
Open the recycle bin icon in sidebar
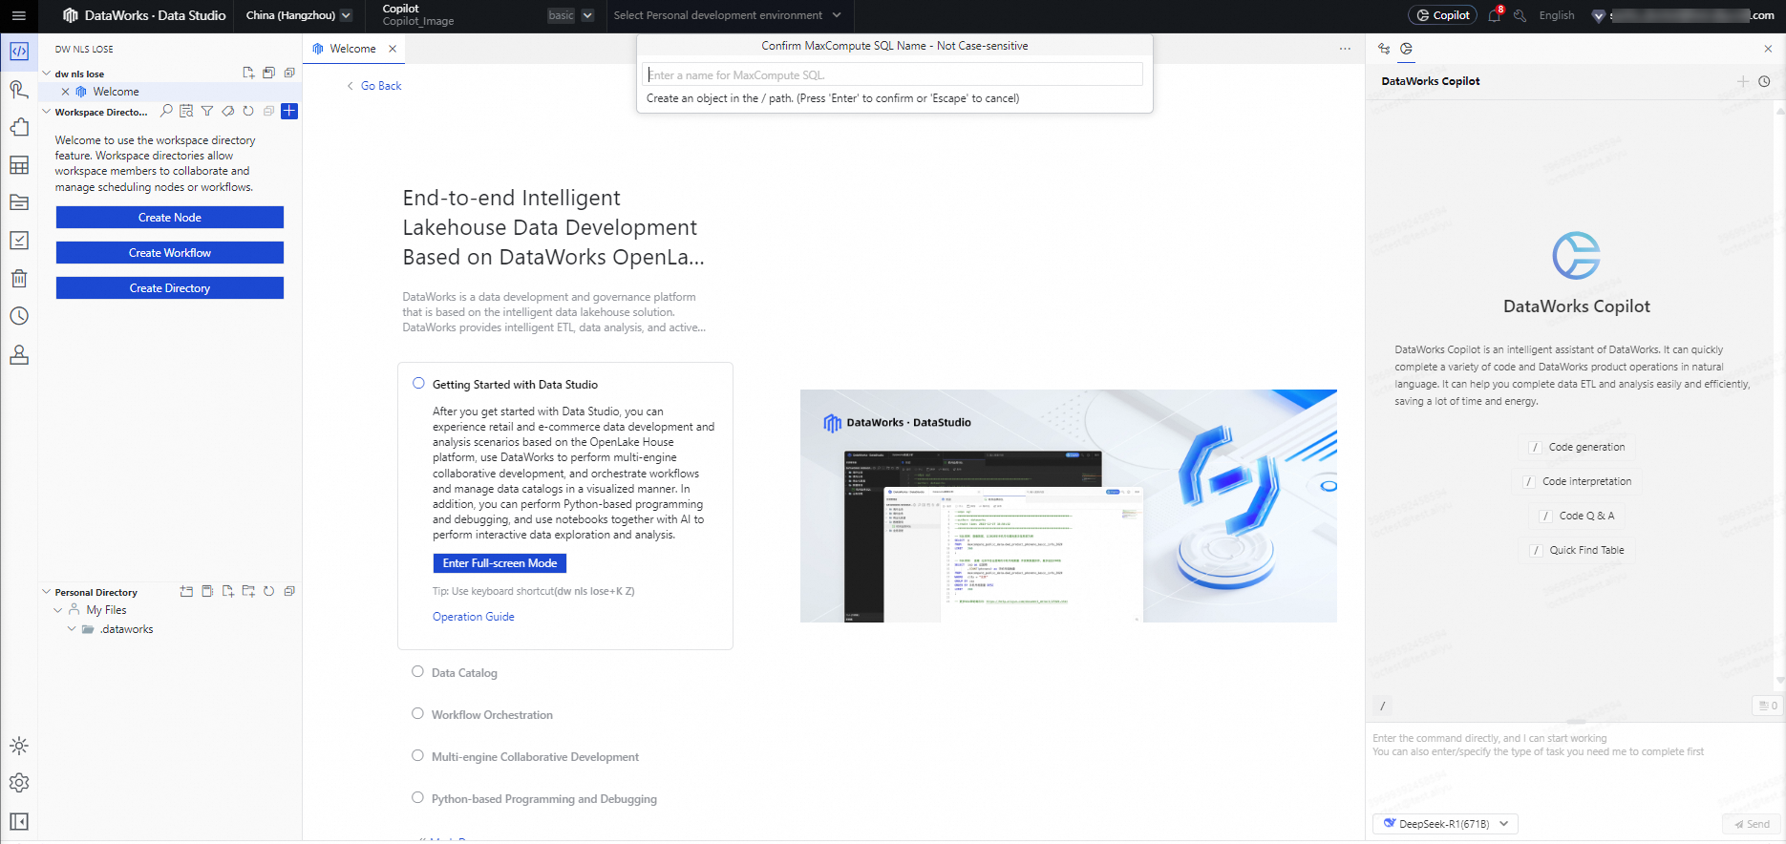coord(19,279)
